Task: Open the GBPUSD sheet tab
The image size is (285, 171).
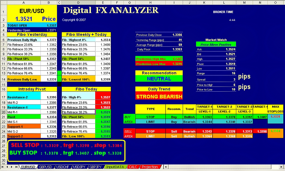Action: point(45,167)
